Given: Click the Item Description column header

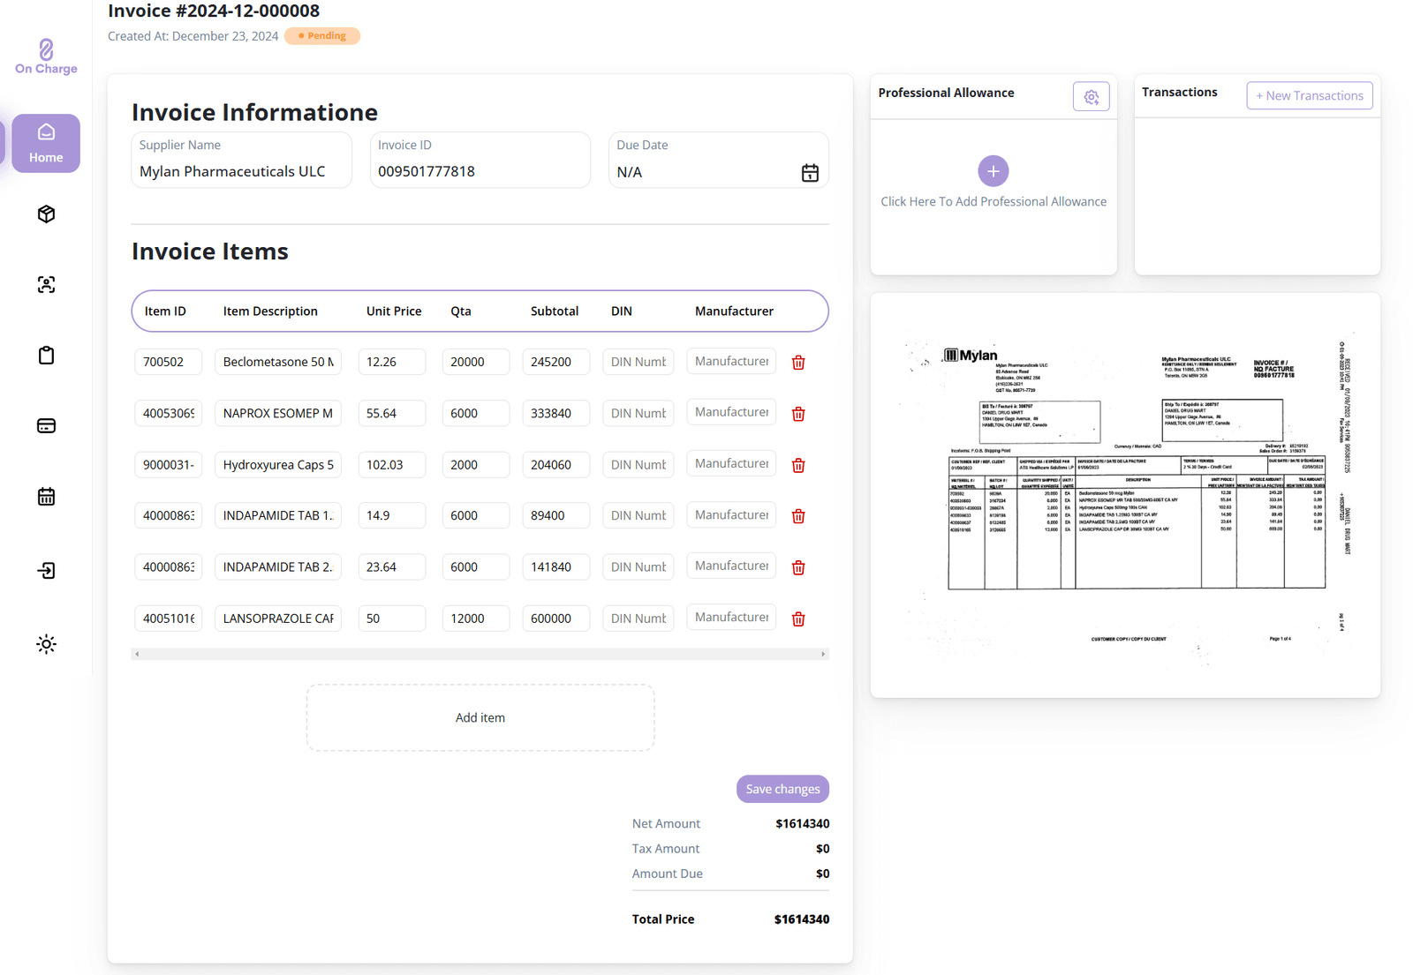Looking at the screenshot, I should (x=270, y=311).
